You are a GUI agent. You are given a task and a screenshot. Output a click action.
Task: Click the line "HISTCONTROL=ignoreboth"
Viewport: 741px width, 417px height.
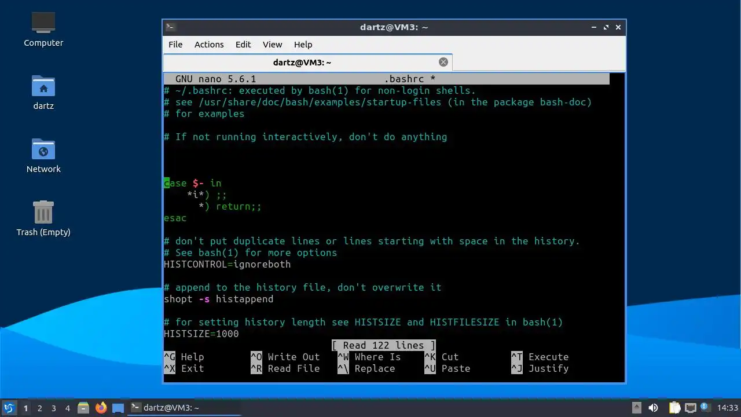click(228, 264)
